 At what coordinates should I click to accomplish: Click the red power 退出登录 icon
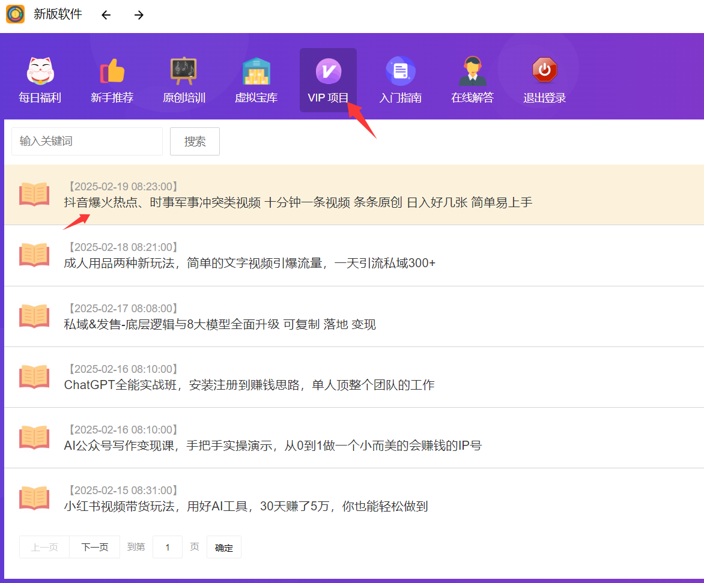pyautogui.click(x=545, y=70)
